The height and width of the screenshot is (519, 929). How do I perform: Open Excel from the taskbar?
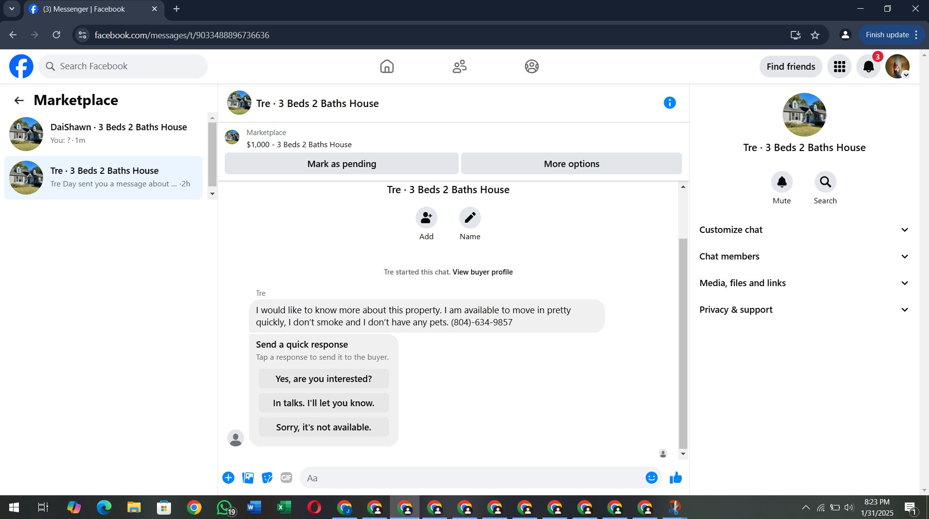coord(284,507)
